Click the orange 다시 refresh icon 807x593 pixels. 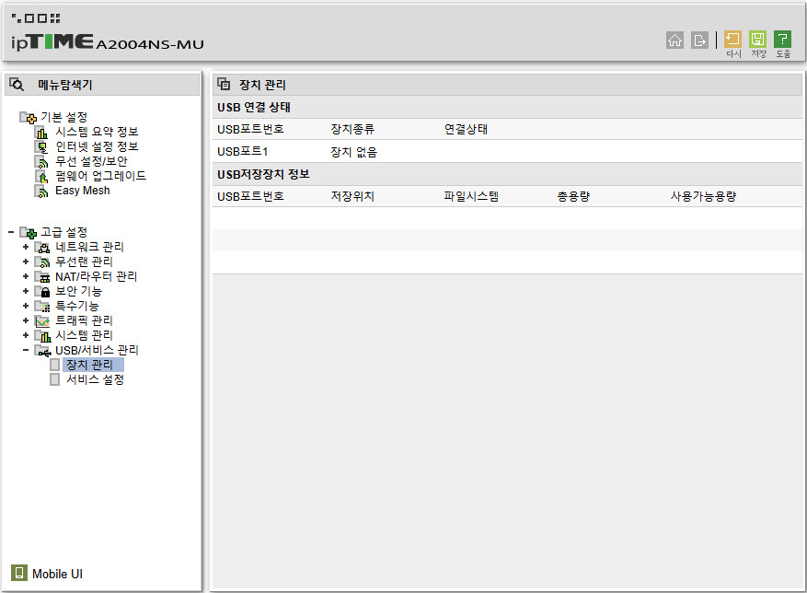(x=732, y=39)
